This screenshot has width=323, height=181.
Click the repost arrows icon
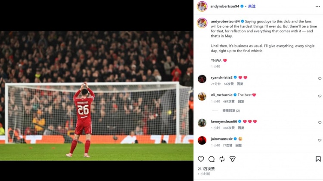222,159
